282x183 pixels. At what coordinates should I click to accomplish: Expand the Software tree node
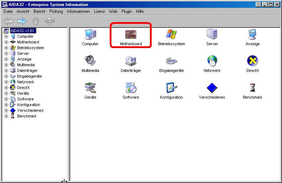[x=6, y=99]
